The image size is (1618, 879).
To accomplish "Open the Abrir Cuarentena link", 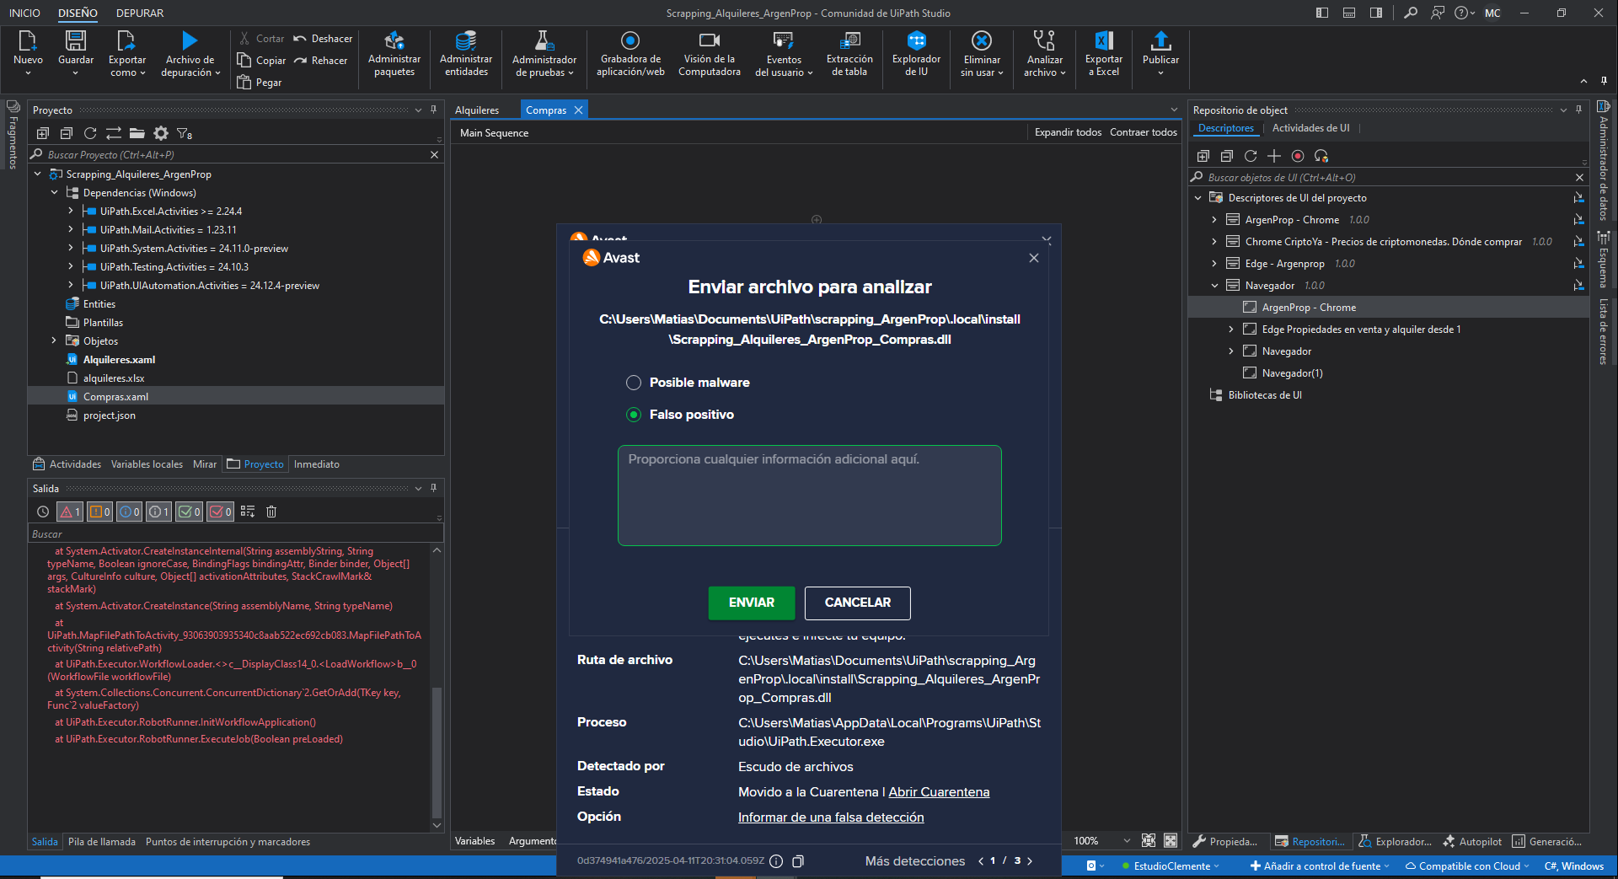I will 939,792.
